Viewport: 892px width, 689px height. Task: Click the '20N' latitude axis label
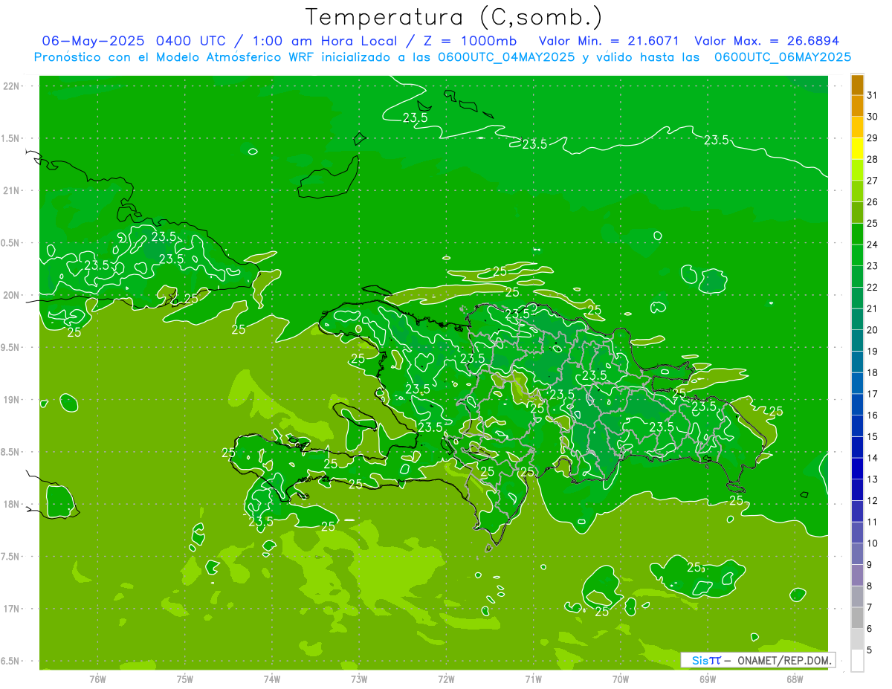point(12,295)
